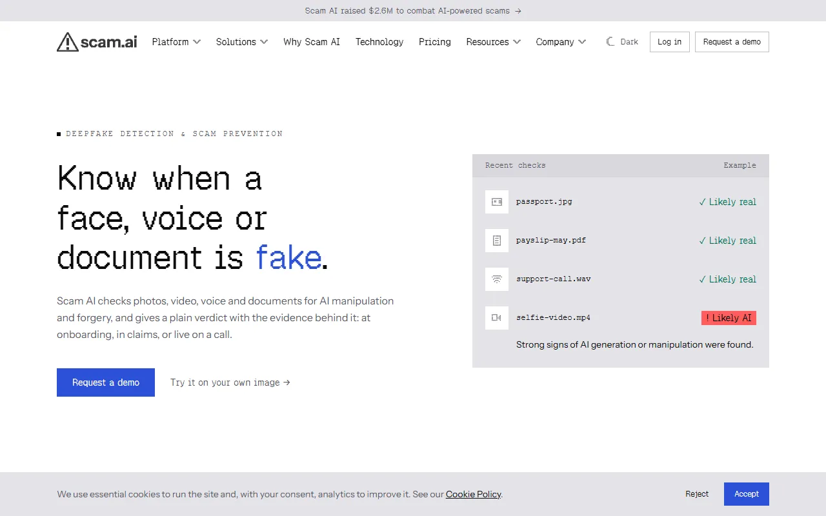Expand the Company dropdown menu

561,42
